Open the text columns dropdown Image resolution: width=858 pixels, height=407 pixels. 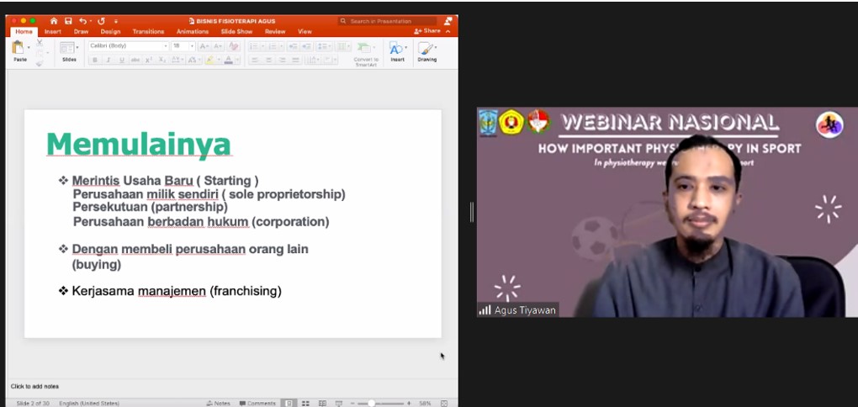point(344,46)
